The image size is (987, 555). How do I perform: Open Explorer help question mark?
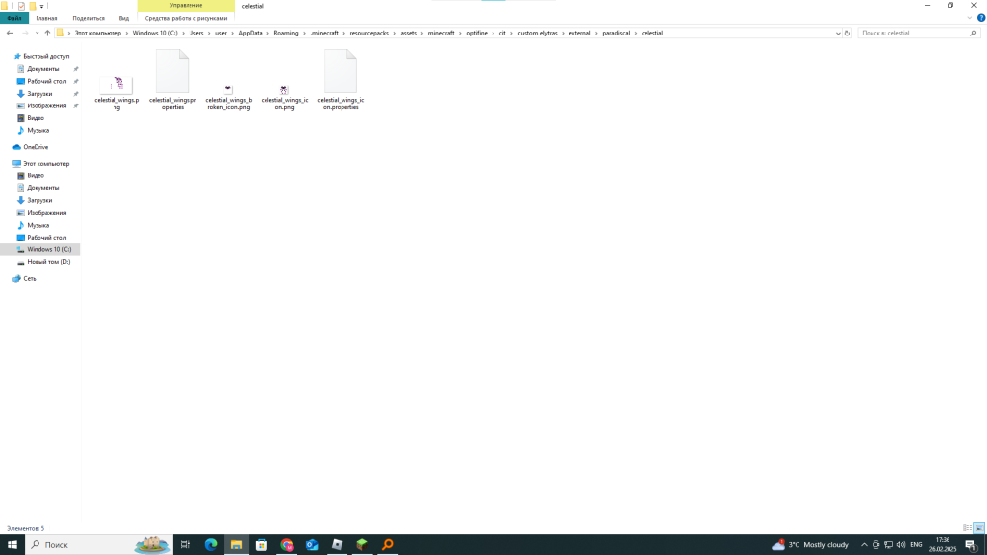(981, 18)
